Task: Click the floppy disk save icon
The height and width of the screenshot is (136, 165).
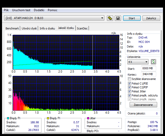Action: tap(118, 18)
